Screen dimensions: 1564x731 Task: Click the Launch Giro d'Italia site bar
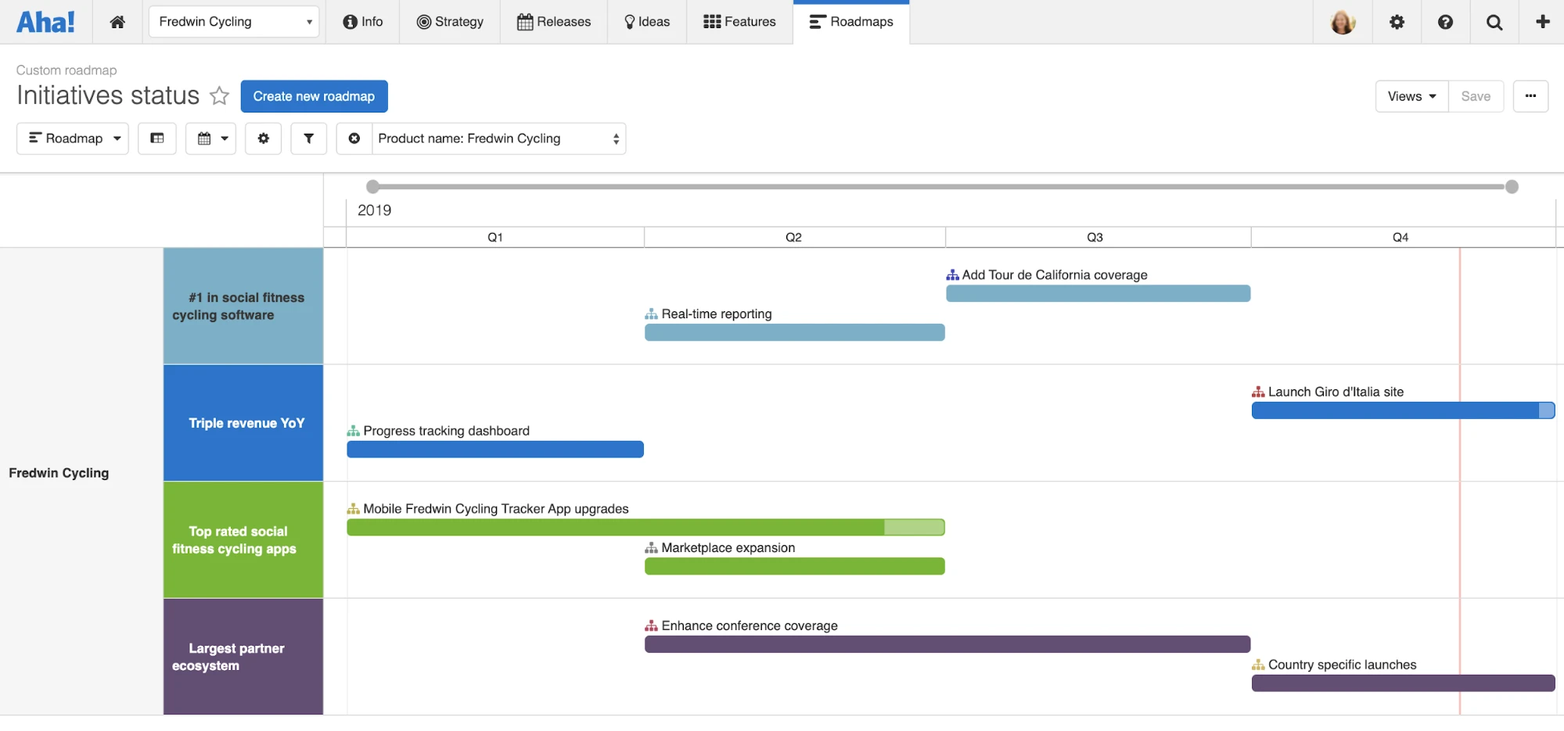pos(1404,410)
